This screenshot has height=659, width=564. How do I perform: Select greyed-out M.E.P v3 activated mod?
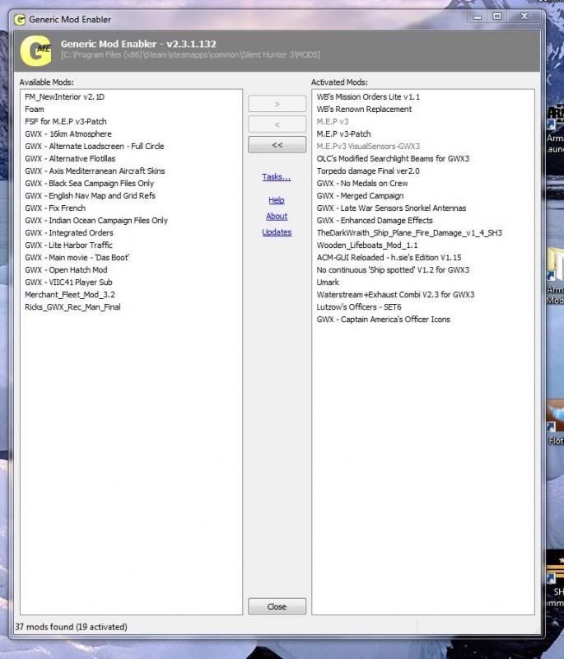(x=333, y=121)
